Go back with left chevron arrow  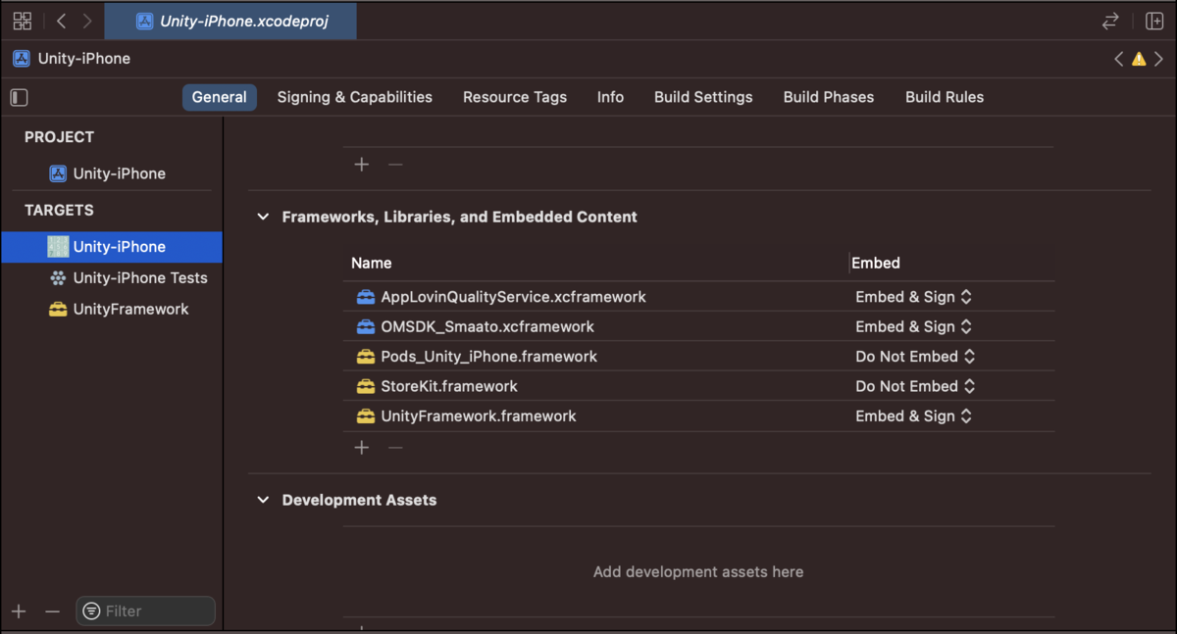[x=61, y=21]
